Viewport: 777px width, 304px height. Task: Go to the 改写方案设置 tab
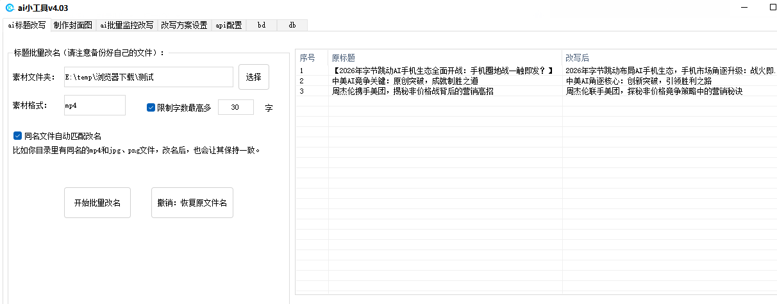[183, 26]
